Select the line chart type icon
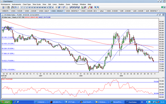Viewport: 166px width, 104px height. pos(18,7)
